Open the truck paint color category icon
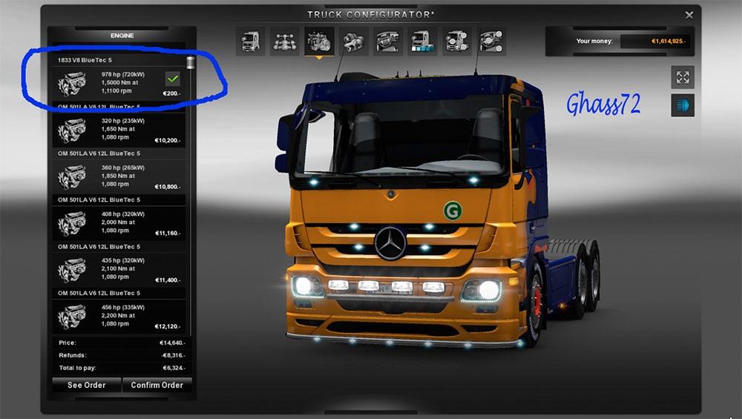The height and width of the screenshot is (419, 742). coord(423,42)
